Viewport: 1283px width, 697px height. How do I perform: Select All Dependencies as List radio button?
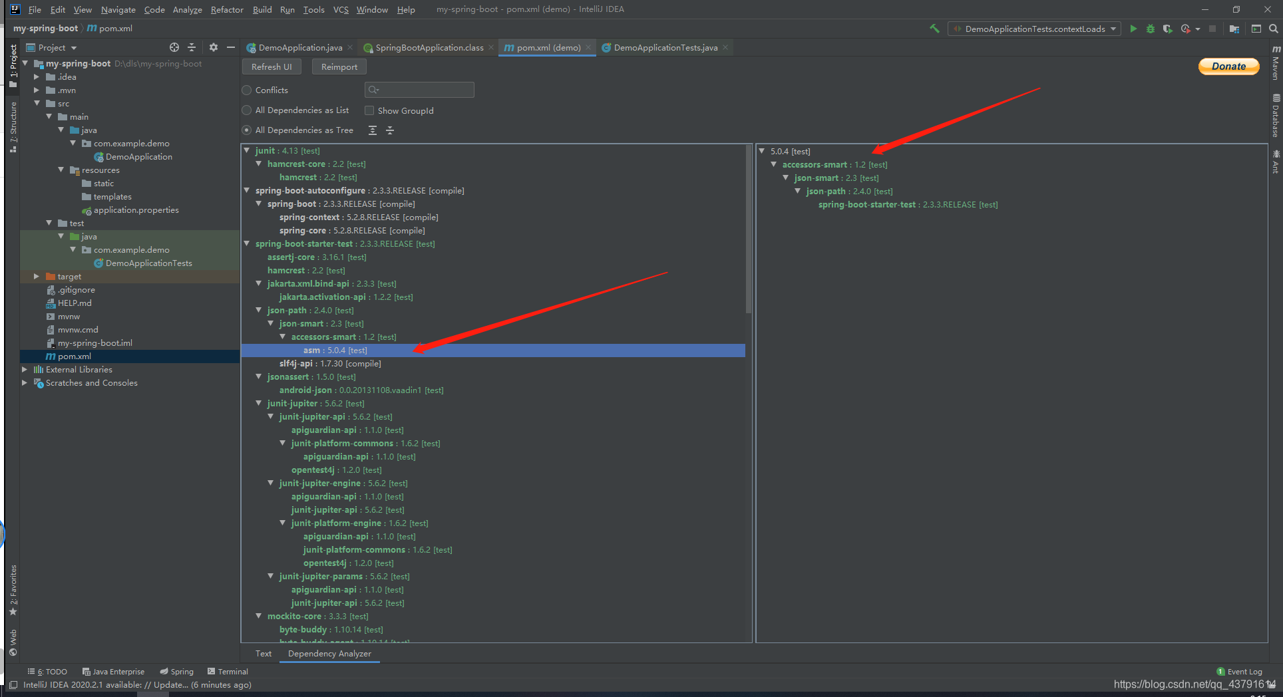247,110
